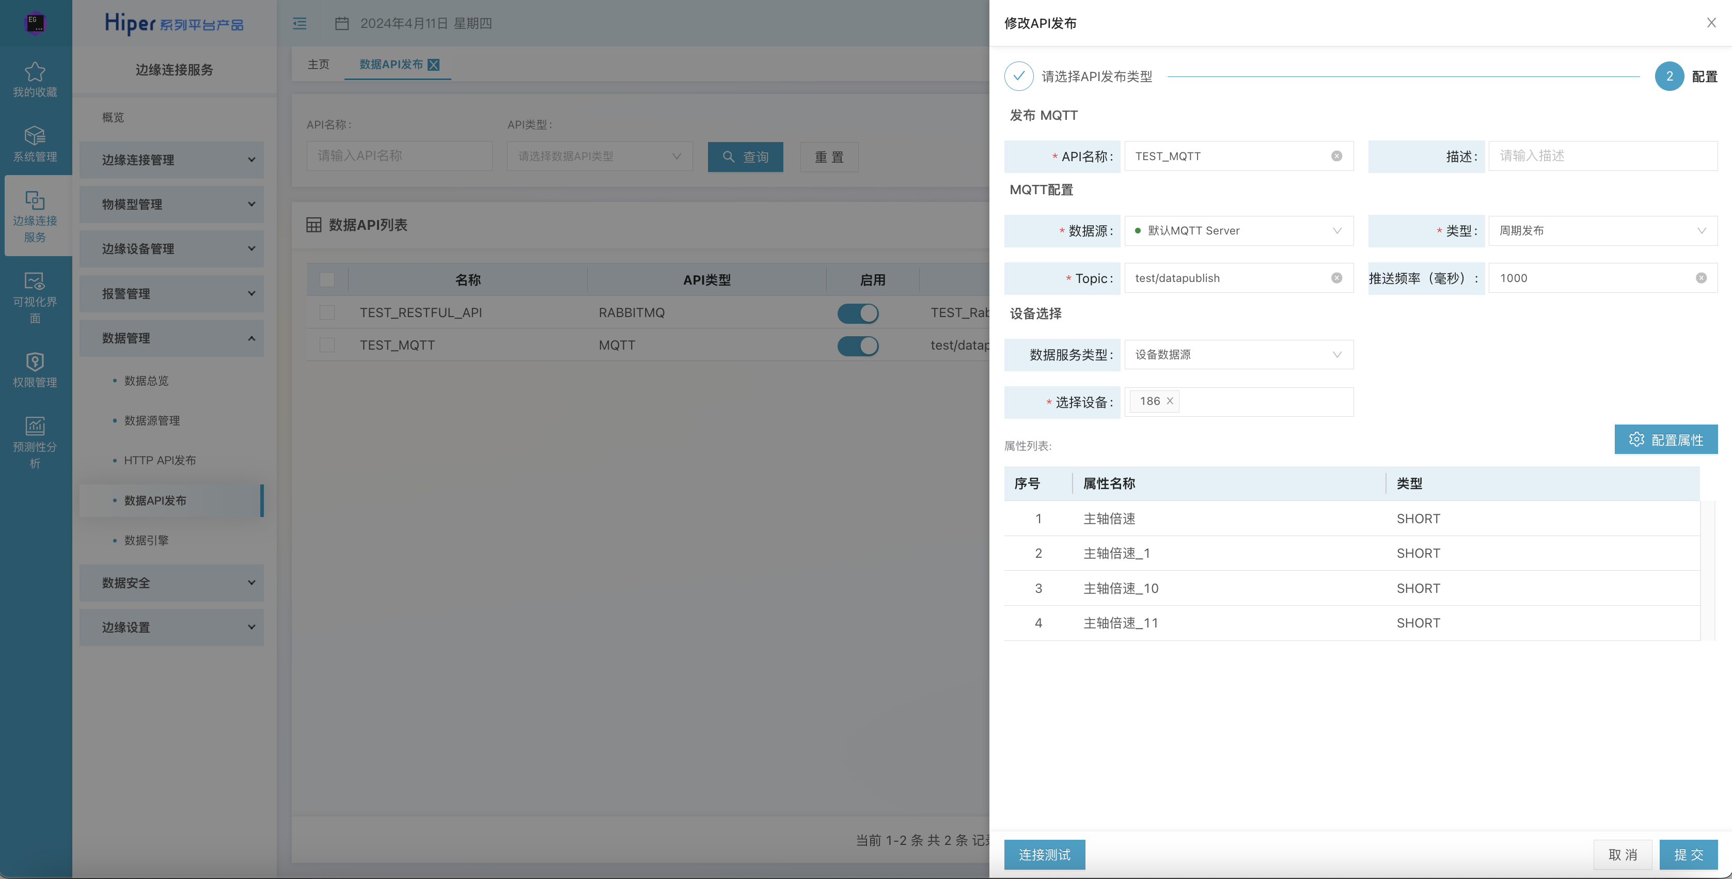Click step 2 配置 circle
1732x879 pixels.
click(1669, 76)
